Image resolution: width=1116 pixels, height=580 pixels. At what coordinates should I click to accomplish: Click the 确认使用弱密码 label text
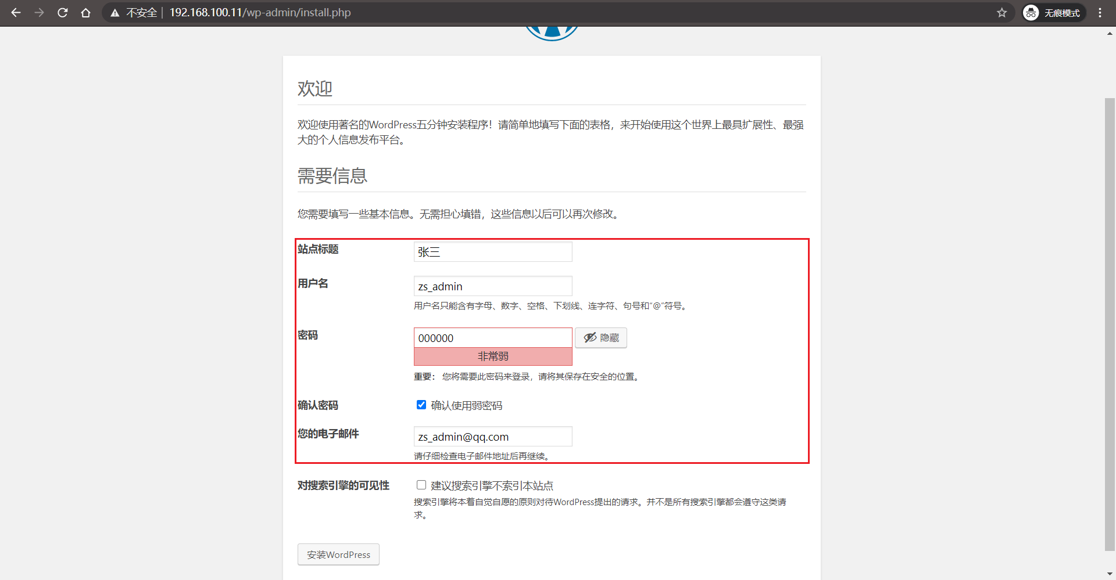467,405
